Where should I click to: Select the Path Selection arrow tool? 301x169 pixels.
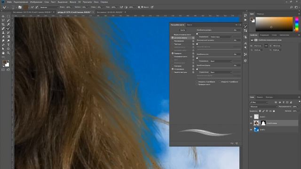[x=3, y=49]
